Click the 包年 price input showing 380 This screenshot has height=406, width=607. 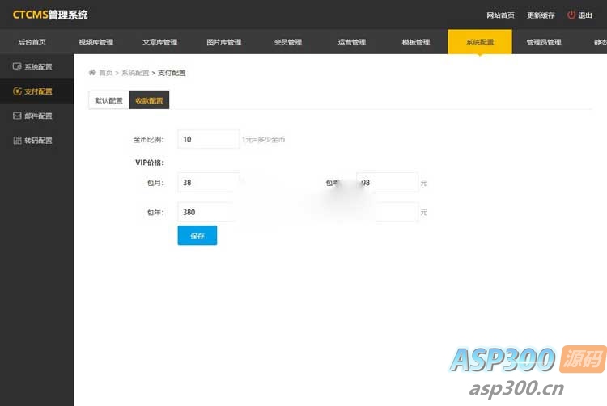[208, 212]
